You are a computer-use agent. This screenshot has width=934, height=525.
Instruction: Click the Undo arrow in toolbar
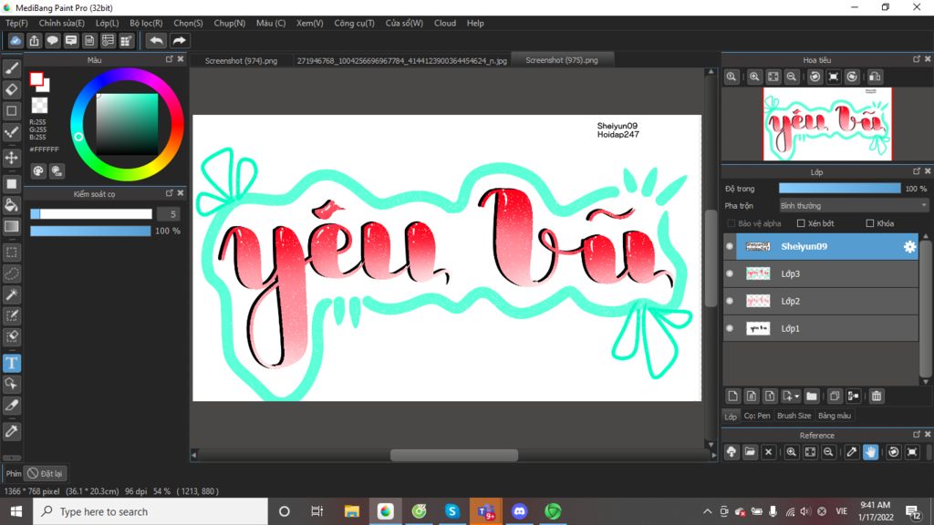(156, 40)
